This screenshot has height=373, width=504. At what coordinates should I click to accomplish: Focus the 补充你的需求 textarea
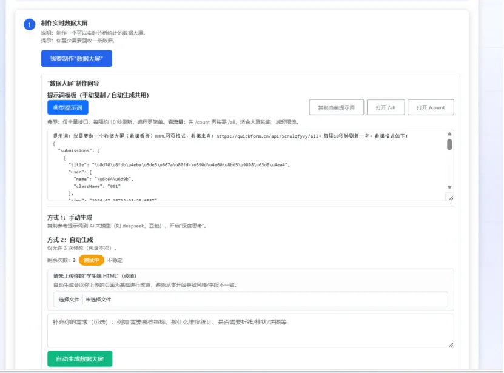pyautogui.click(x=250, y=331)
